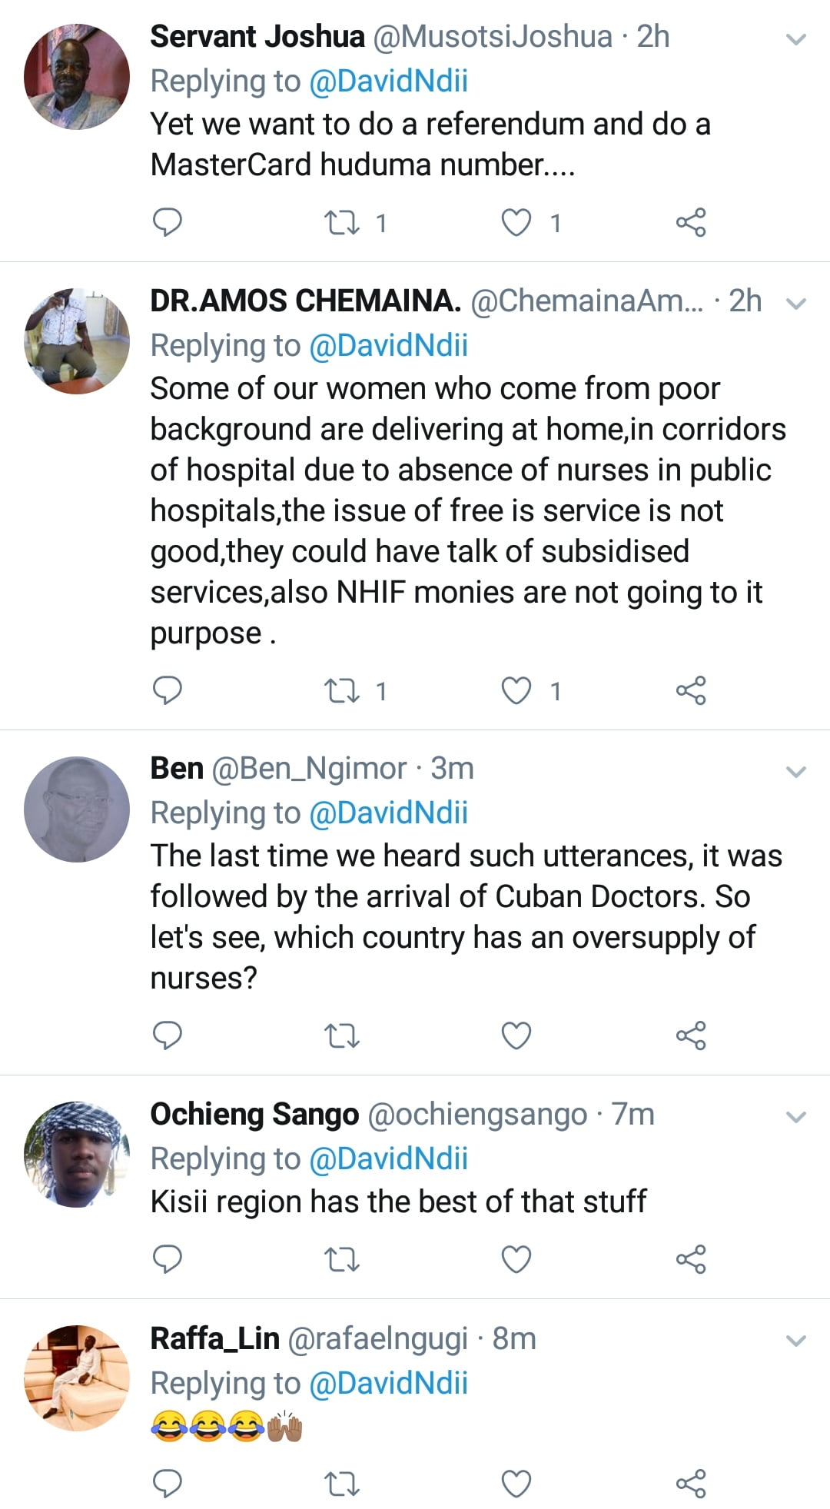The height and width of the screenshot is (1509, 830).
Task: Open @DavidNdii link in Servant Joshua's reply
Action: (388, 81)
